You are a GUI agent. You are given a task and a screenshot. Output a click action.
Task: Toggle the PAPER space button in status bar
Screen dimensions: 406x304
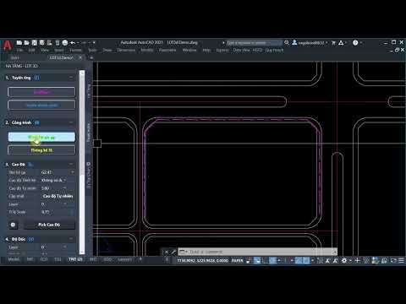click(238, 261)
